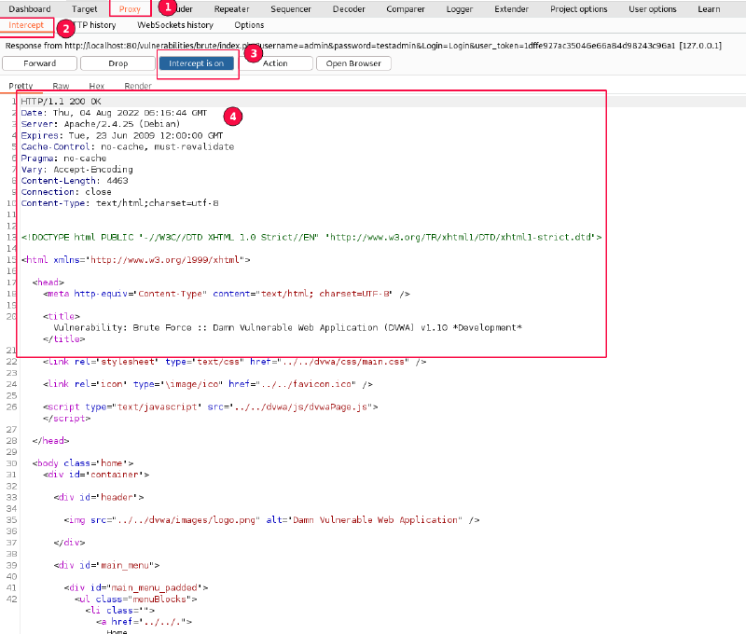Drop the intercepted message

click(117, 63)
